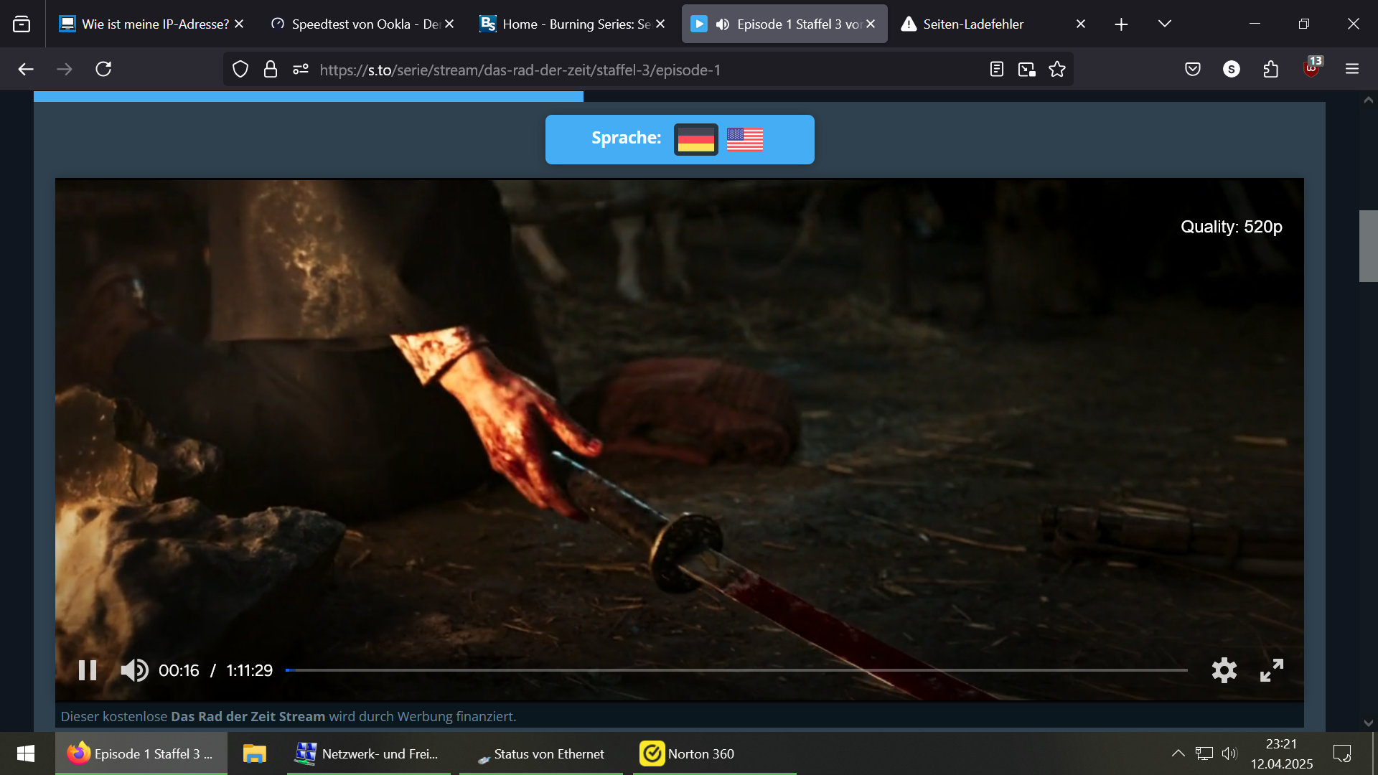Open site permissions icon in address bar

click(301, 69)
